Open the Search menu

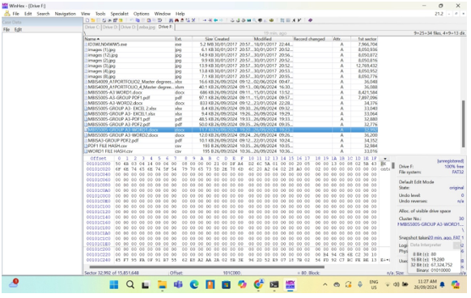click(x=43, y=14)
